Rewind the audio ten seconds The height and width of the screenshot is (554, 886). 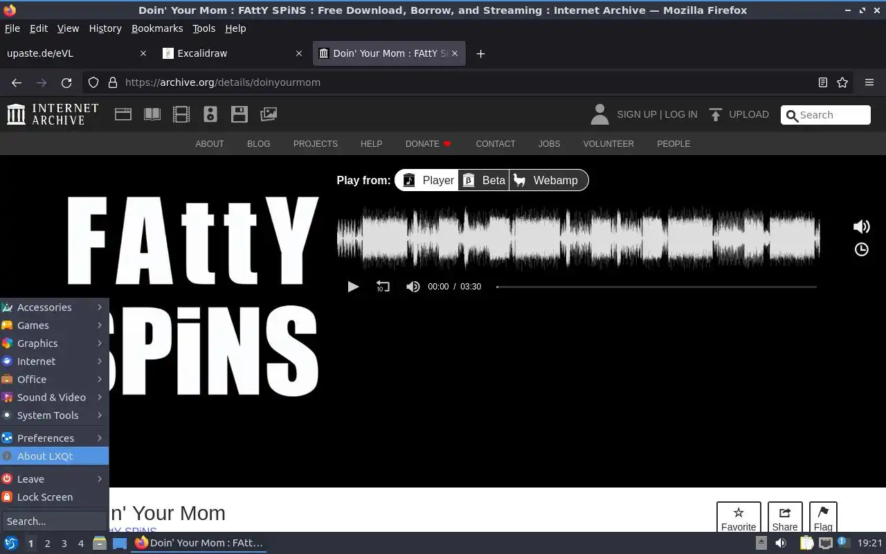(383, 287)
